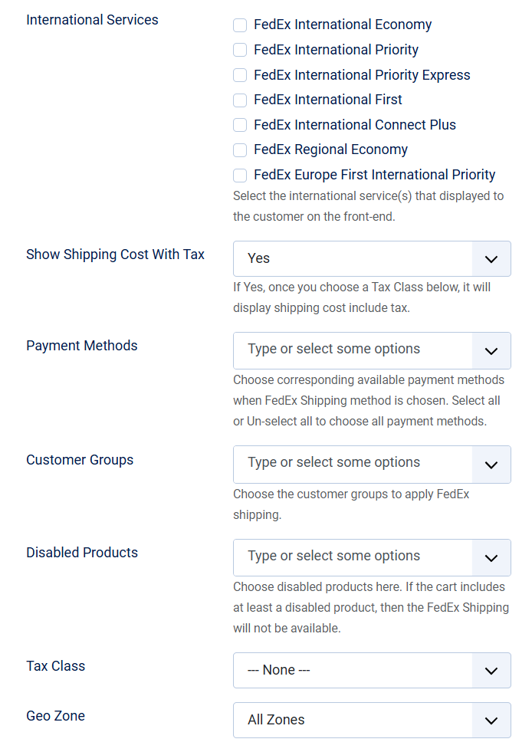
Task: Click the International Services label
Action: [92, 20]
